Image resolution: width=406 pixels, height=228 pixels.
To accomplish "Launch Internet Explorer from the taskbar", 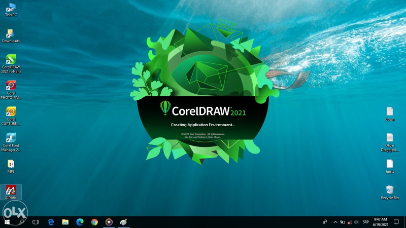I will pyautogui.click(x=51, y=222).
